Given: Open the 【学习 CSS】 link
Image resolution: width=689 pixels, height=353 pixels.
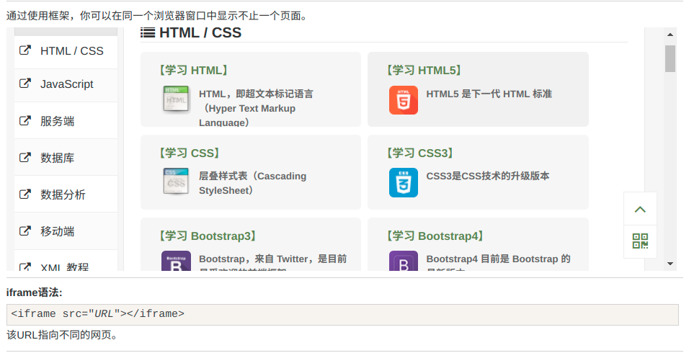Looking at the screenshot, I should click(190, 153).
